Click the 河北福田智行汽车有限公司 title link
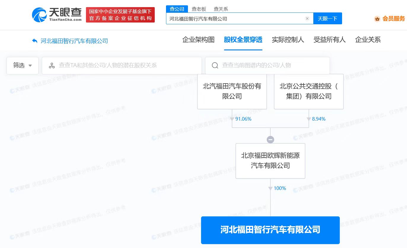This screenshot has height=248, width=407. click(x=74, y=41)
